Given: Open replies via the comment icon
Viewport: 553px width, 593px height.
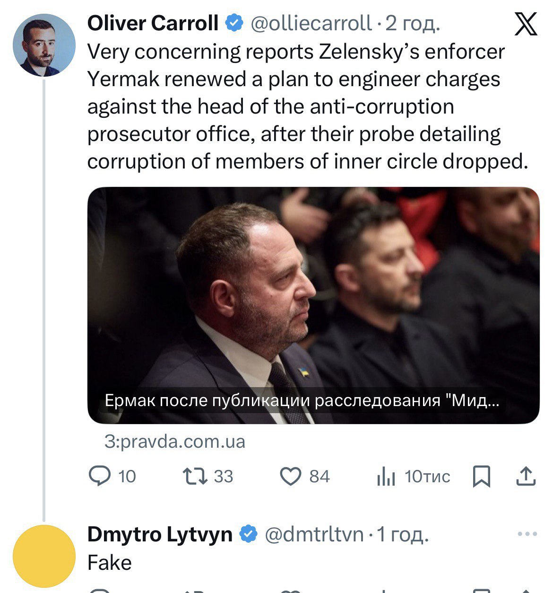Looking at the screenshot, I should [100, 476].
